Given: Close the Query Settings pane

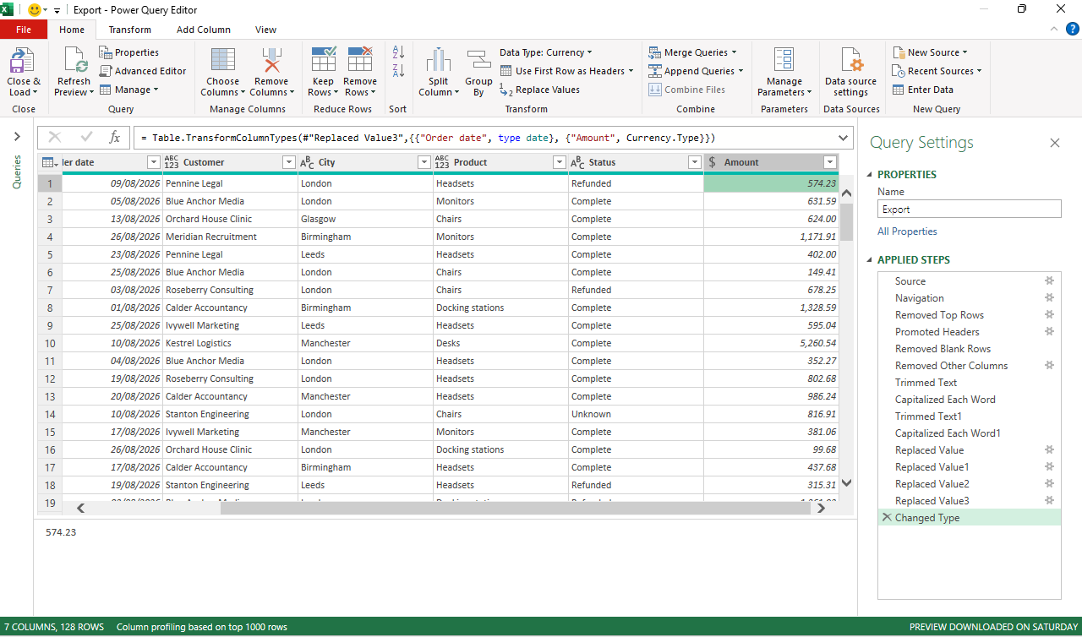Looking at the screenshot, I should pyautogui.click(x=1055, y=143).
